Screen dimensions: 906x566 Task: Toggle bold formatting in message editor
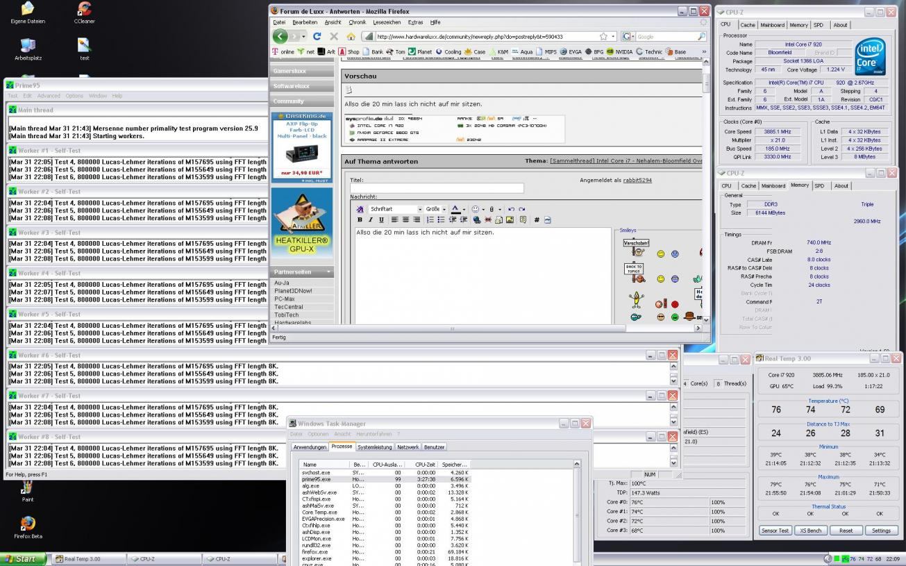360,219
